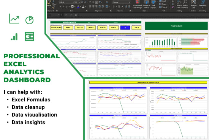Open the Font group dialog launcher
This screenshot has height=140, width=209.
[x=87, y=11]
